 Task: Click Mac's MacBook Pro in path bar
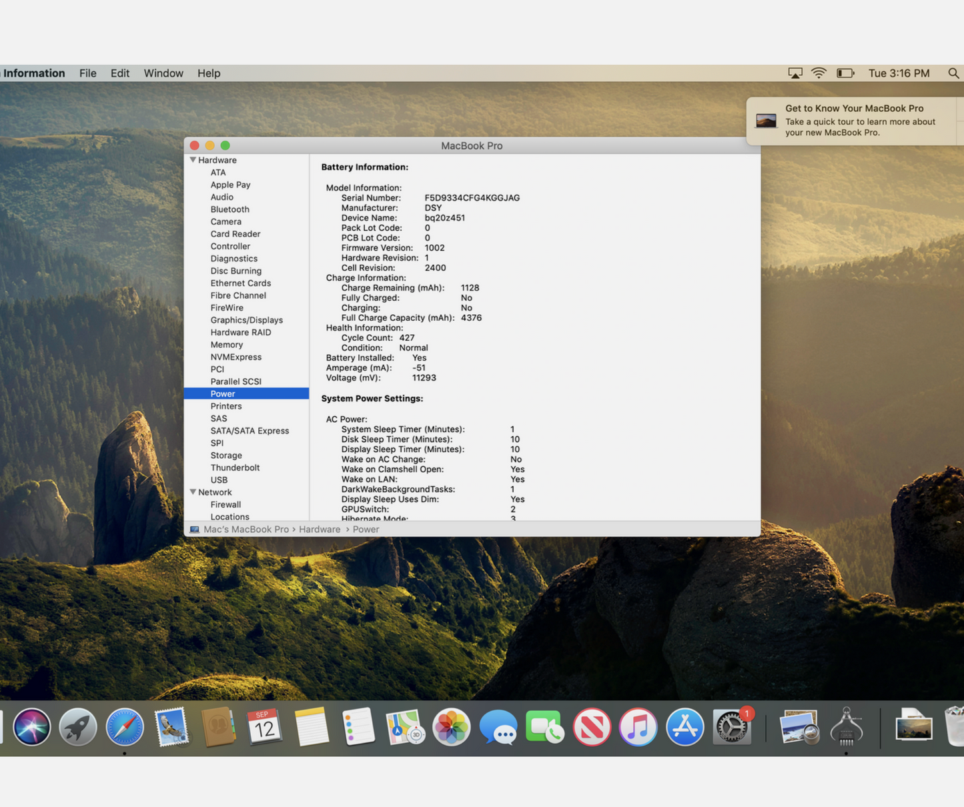click(x=246, y=530)
